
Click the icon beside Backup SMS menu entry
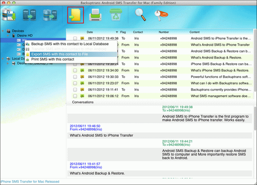click(x=27, y=44)
